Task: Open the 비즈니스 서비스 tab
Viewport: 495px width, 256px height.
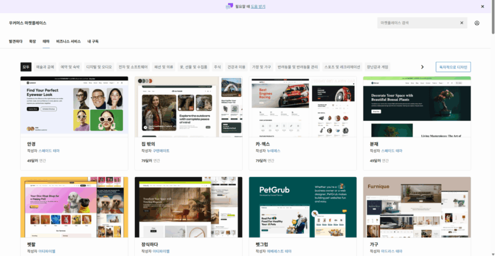Action: [68, 42]
